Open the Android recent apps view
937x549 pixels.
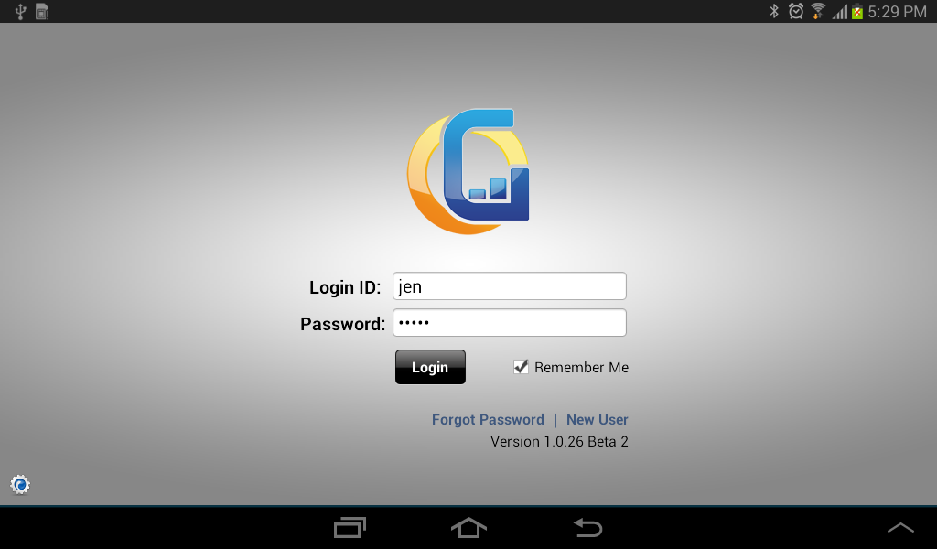click(x=350, y=527)
